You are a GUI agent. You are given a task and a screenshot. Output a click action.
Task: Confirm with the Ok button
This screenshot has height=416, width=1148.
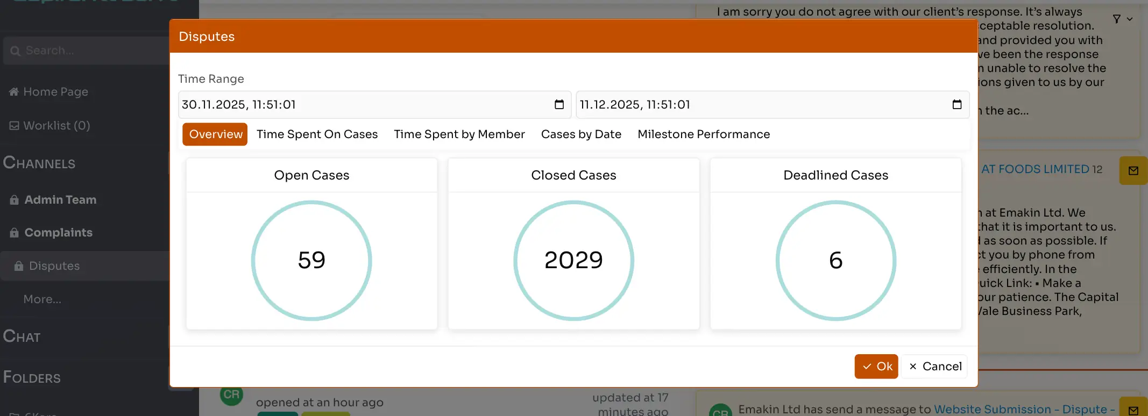pos(876,367)
